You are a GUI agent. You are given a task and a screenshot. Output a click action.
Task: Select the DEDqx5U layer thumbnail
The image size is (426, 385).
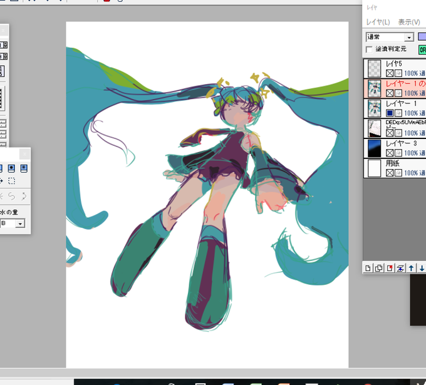pyautogui.click(x=374, y=128)
